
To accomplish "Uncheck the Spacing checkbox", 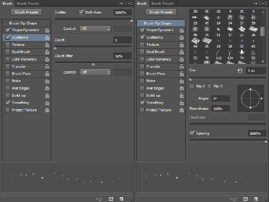I will pyautogui.click(x=192, y=133).
